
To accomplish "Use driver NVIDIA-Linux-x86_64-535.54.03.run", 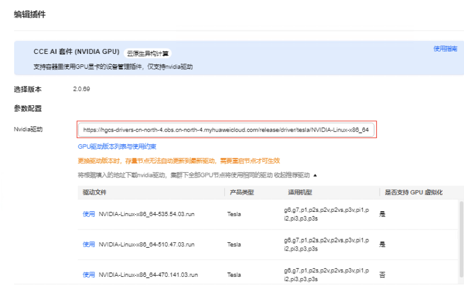I will pos(88,214).
